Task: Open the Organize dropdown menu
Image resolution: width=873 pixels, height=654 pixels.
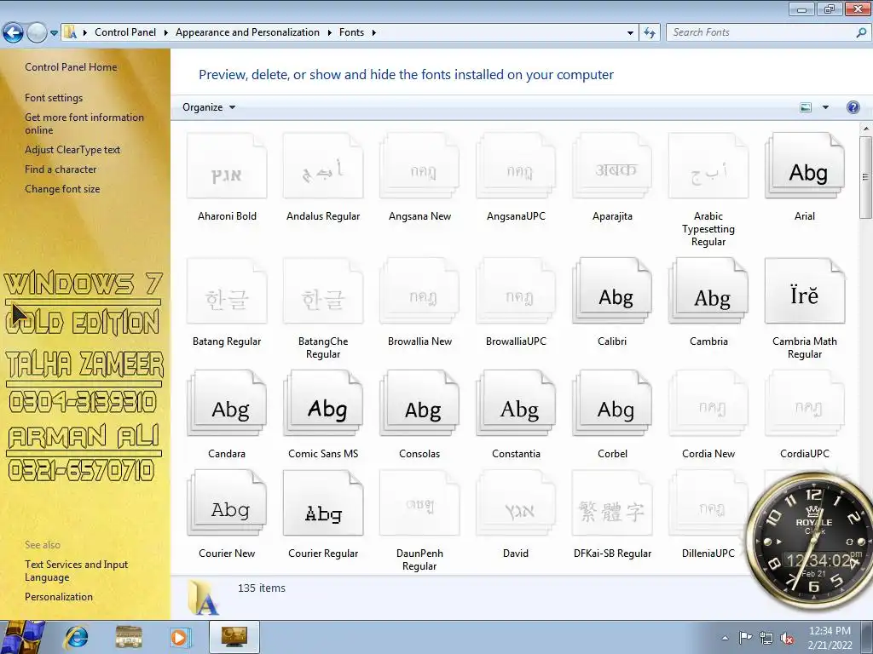Action: tap(209, 107)
